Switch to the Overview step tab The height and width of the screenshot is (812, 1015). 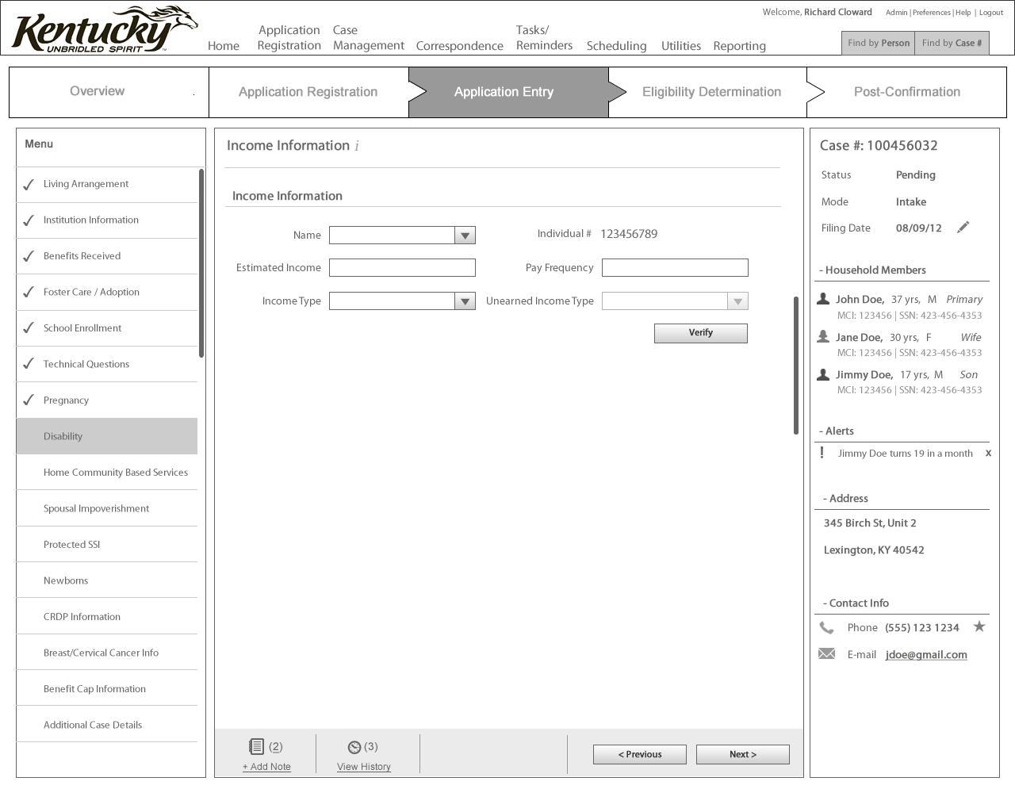pyautogui.click(x=109, y=92)
